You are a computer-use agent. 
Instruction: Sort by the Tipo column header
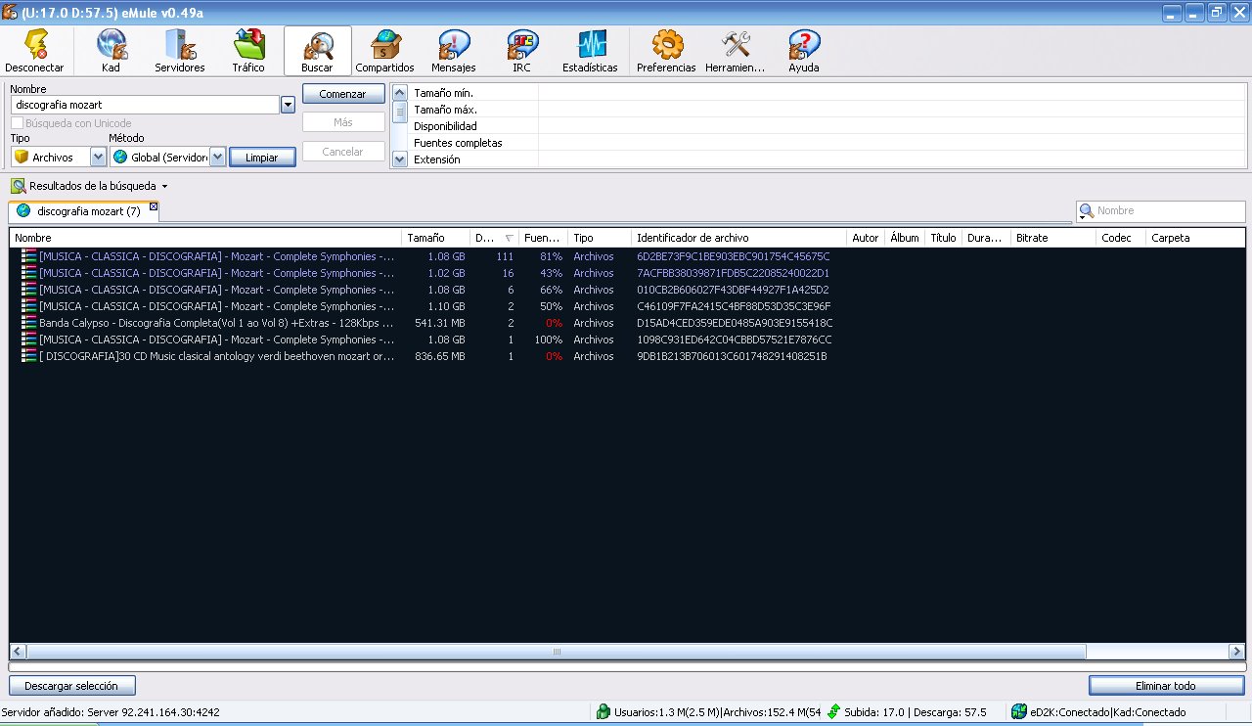pos(599,238)
